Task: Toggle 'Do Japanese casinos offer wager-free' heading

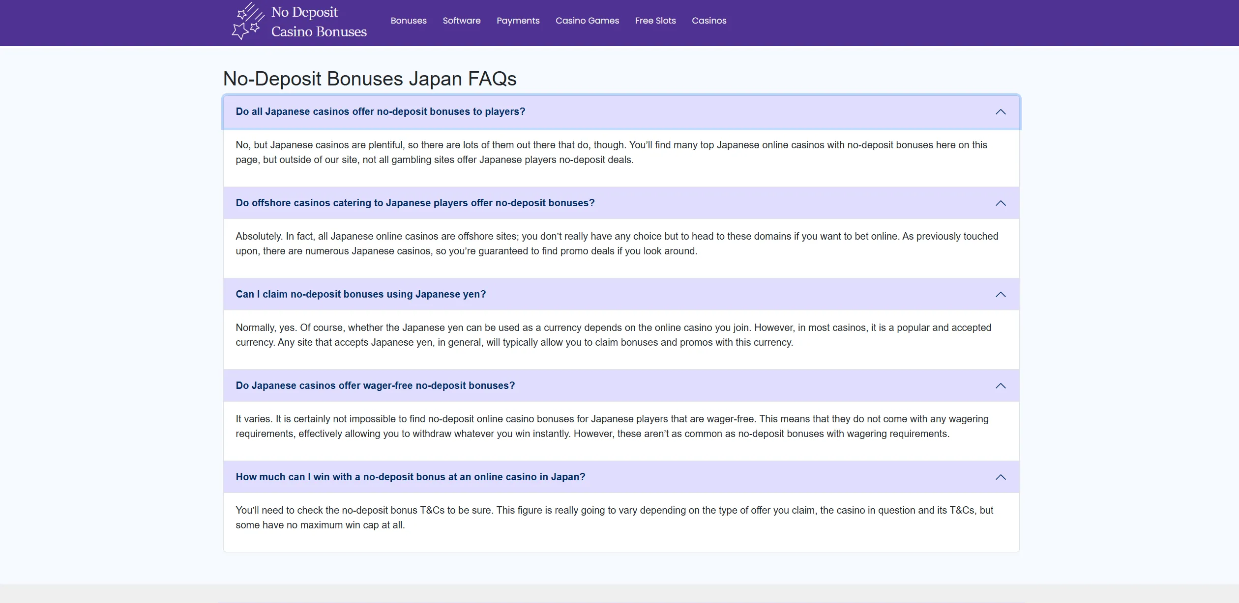Action: [621, 385]
